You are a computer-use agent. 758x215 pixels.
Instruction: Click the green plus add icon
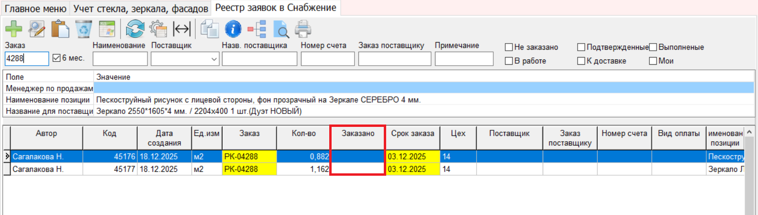click(13, 29)
